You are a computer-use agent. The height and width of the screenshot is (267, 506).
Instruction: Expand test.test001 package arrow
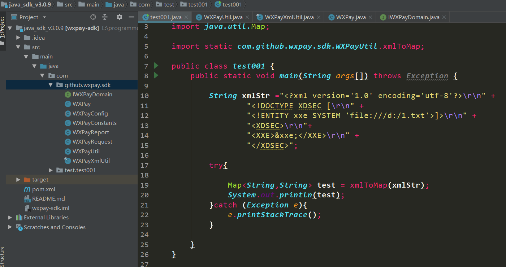pos(51,170)
